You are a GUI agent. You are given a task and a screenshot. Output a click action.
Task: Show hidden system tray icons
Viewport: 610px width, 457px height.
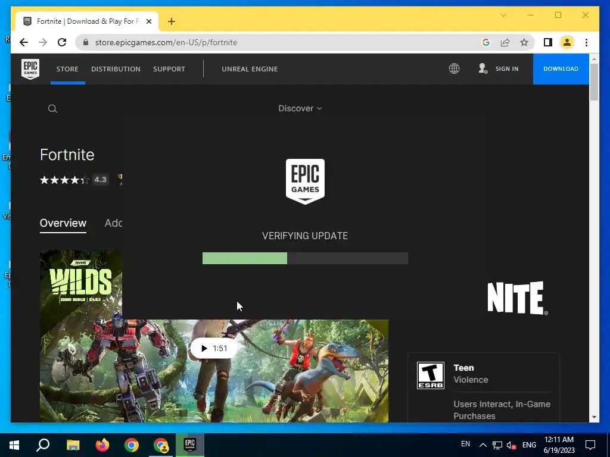pyautogui.click(x=483, y=445)
